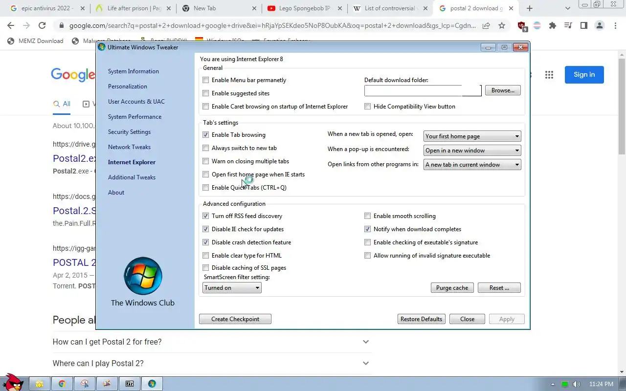Open links from other programs dropdown
Screen dimensions: 626x391
472,165
